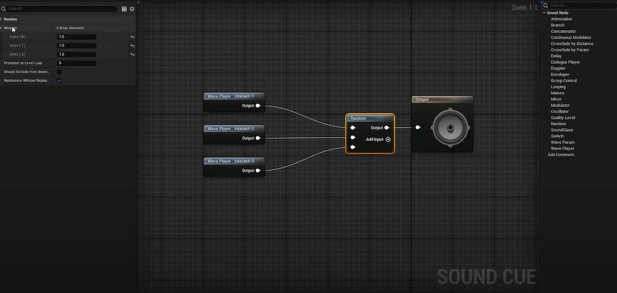Screen dimensions: 617x293
Task: Uncheck Randomize Without Replacement checkbox
Action: click(59, 81)
